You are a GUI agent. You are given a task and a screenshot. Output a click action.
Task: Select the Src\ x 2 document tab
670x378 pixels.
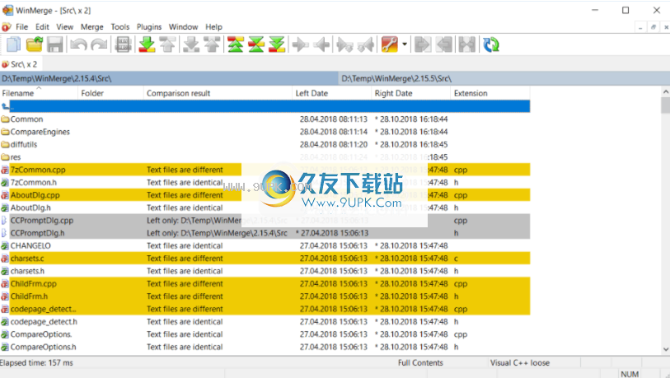click(20, 64)
